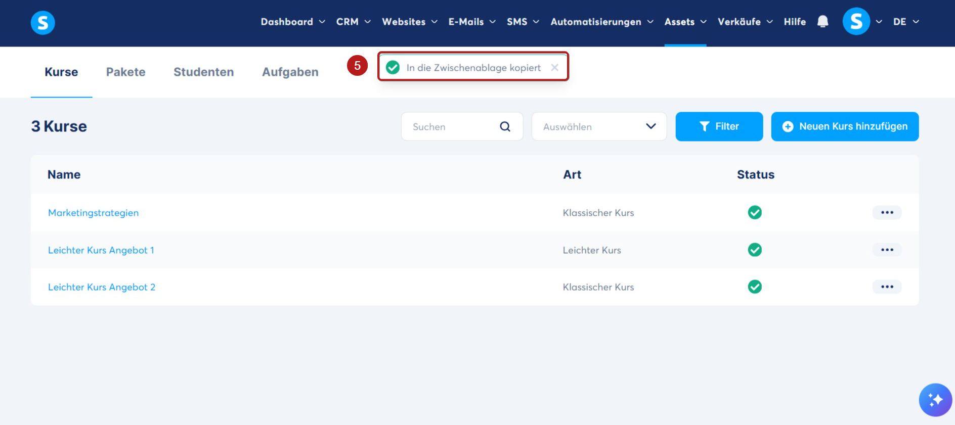Expand the Assets menu

pyautogui.click(x=685, y=22)
